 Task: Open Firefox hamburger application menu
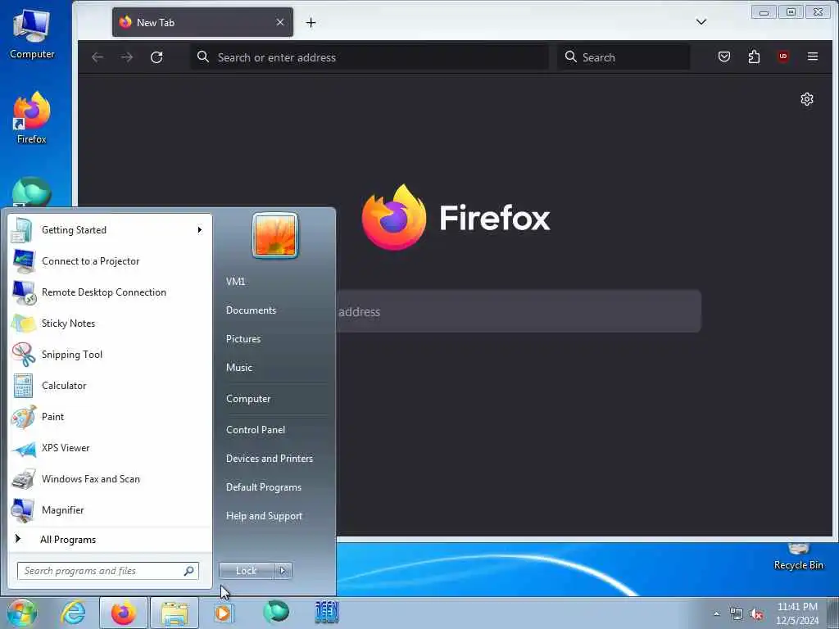point(812,57)
